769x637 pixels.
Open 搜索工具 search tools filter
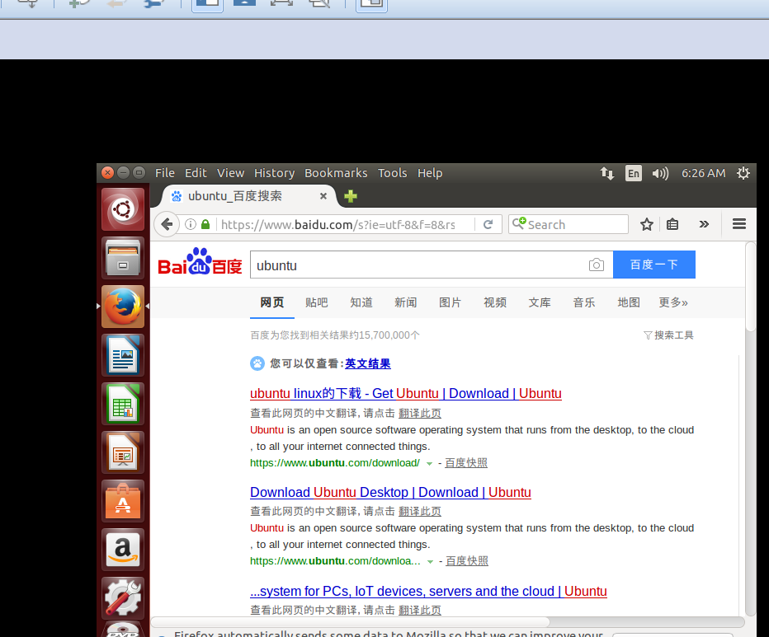point(668,335)
